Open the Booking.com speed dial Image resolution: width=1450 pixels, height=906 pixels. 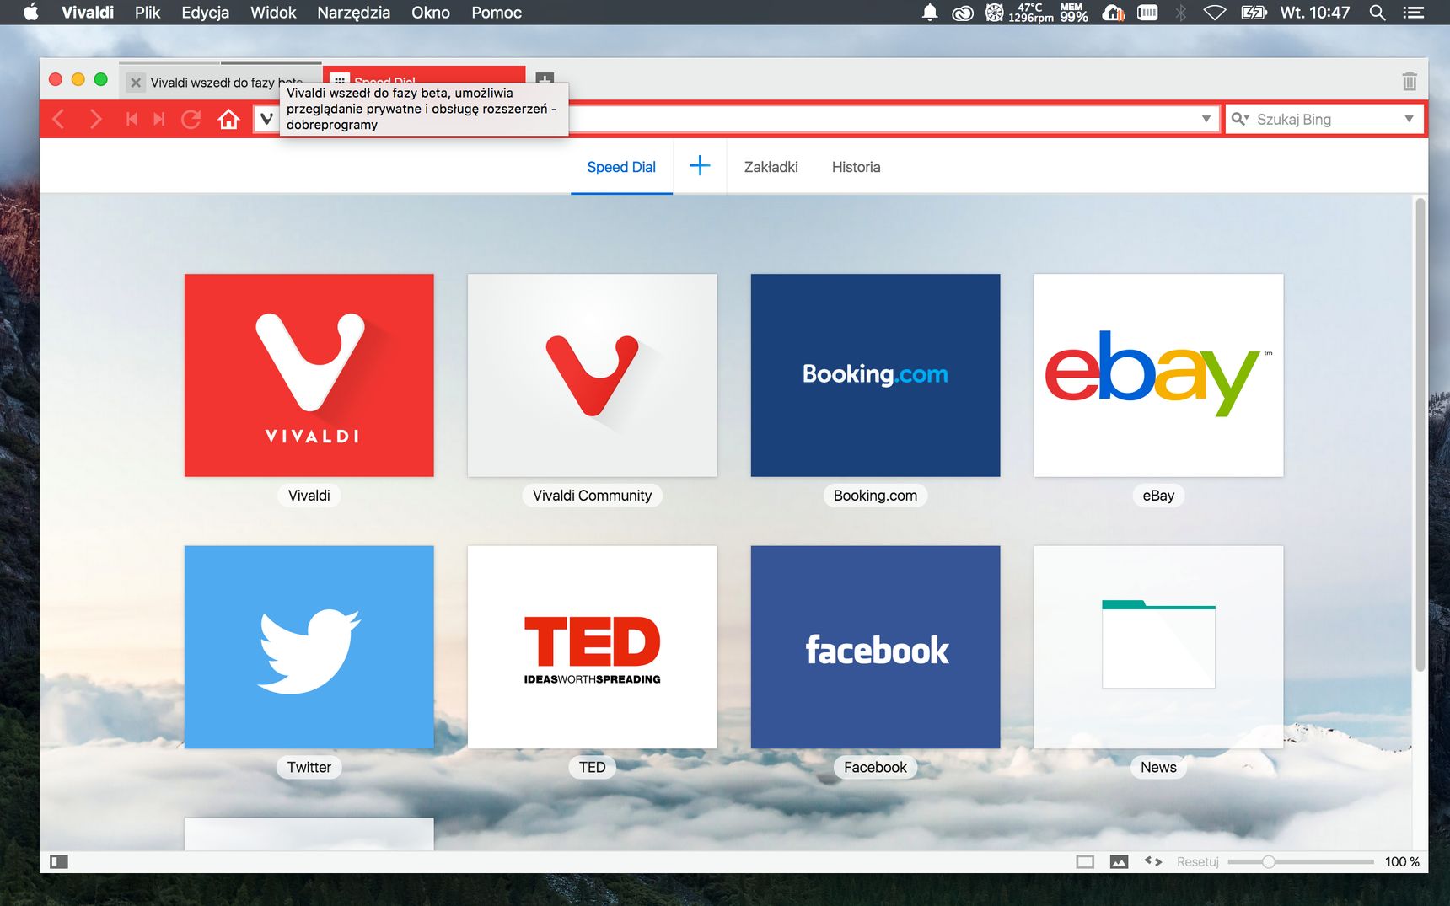coord(875,375)
